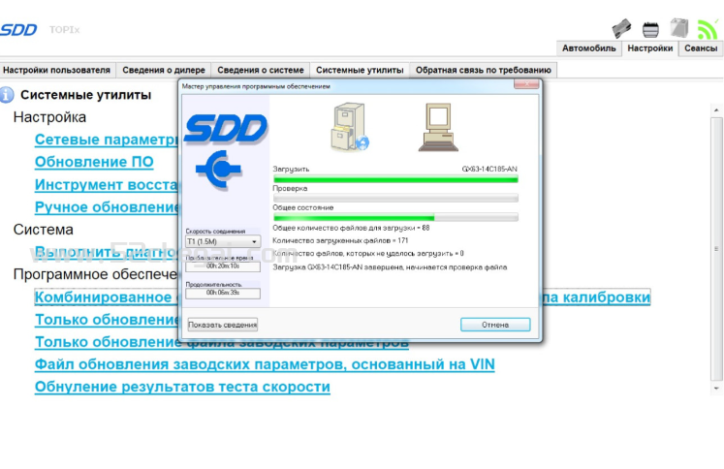Click the blue info icon beside Системные утилиты
Screen dimensions: 724x469
click(7, 95)
